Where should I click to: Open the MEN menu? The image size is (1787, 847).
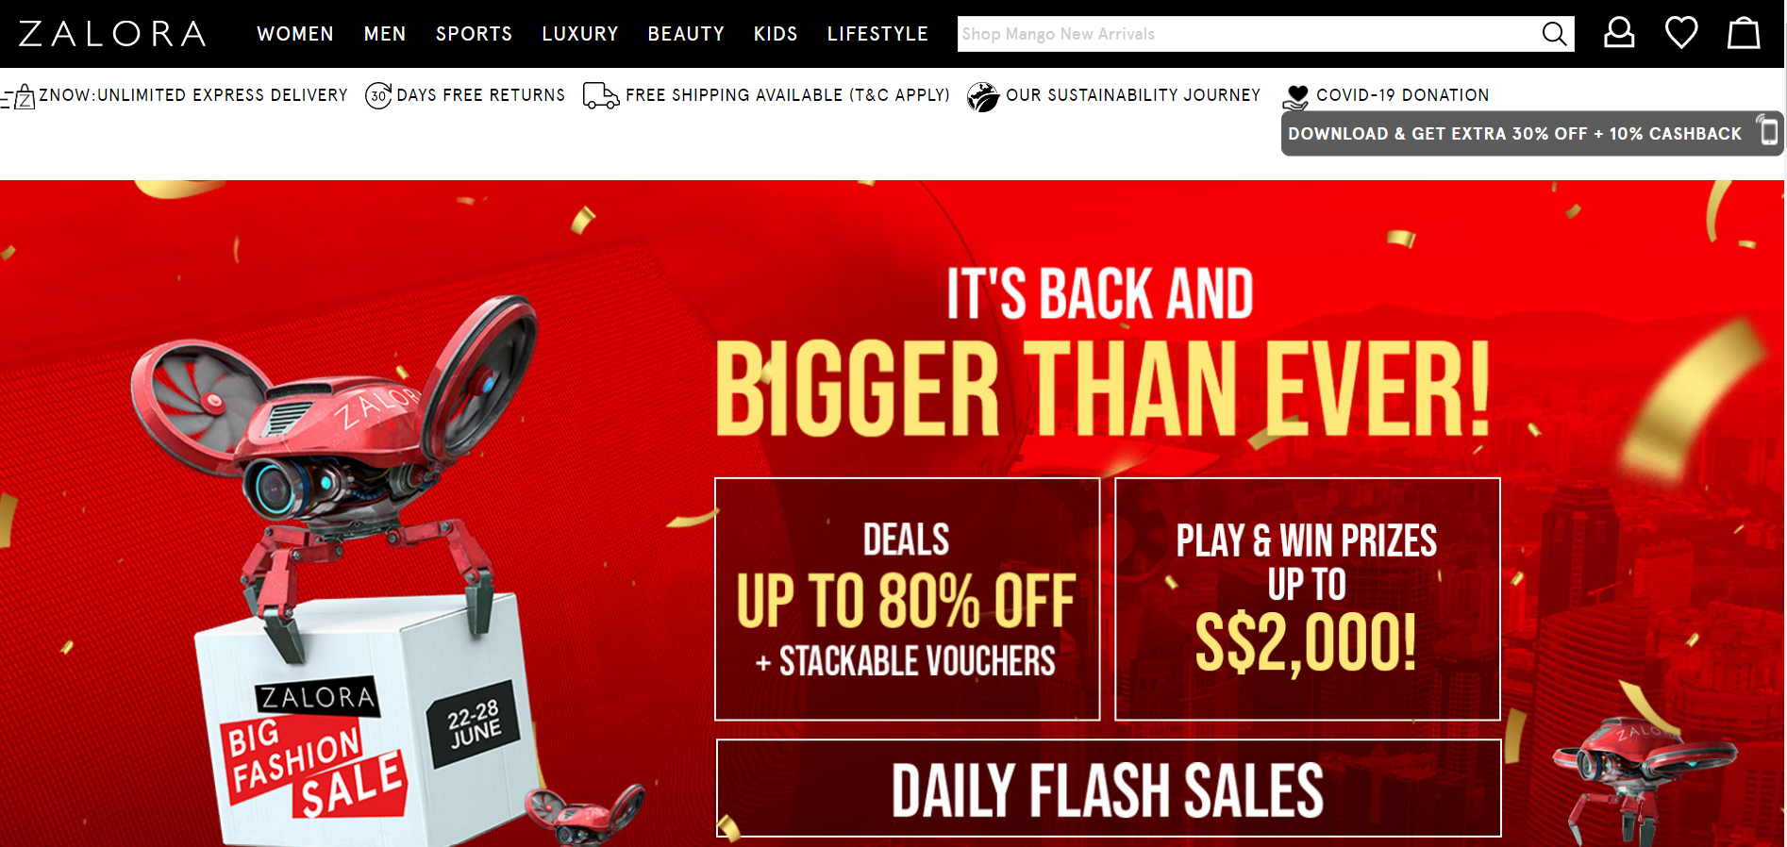pos(385,34)
